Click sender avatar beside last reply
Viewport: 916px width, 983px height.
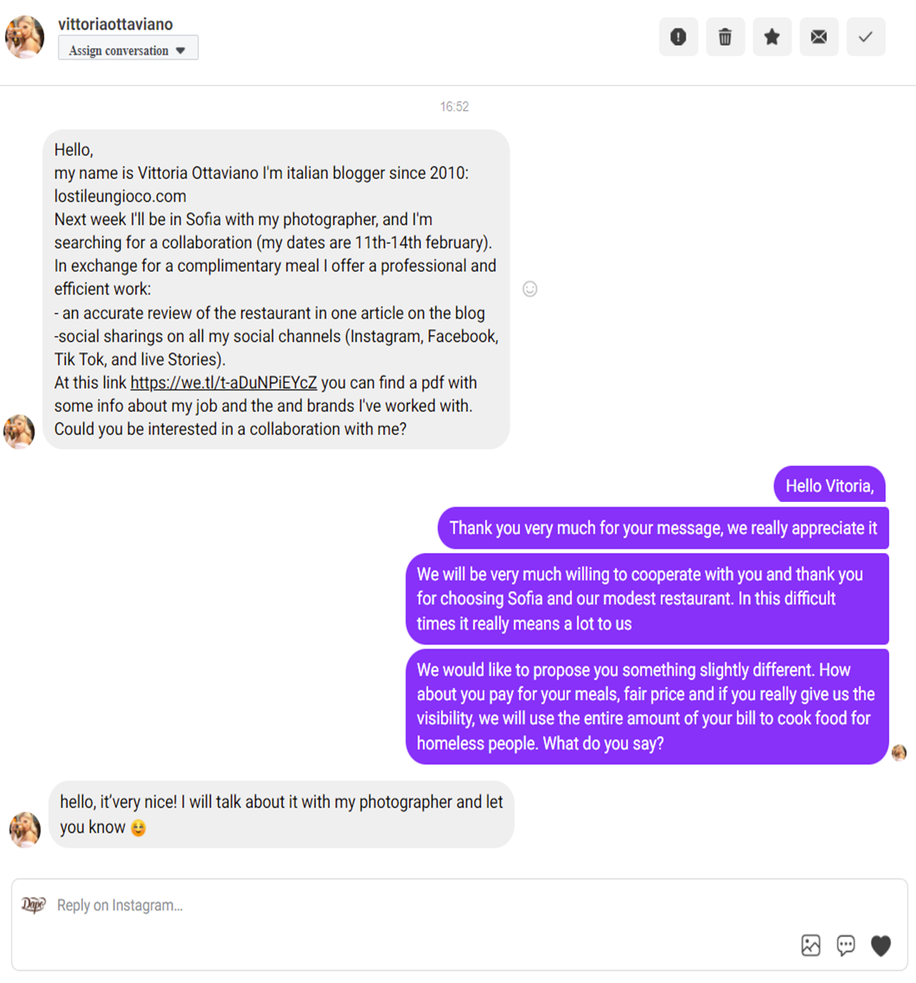click(24, 829)
